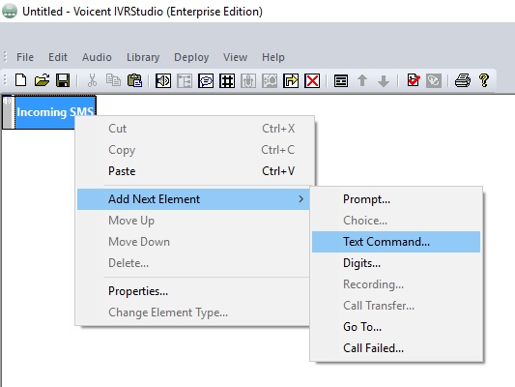515x387 pixels.
Task: Click the Choice element toolbar icon
Action: click(185, 80)
